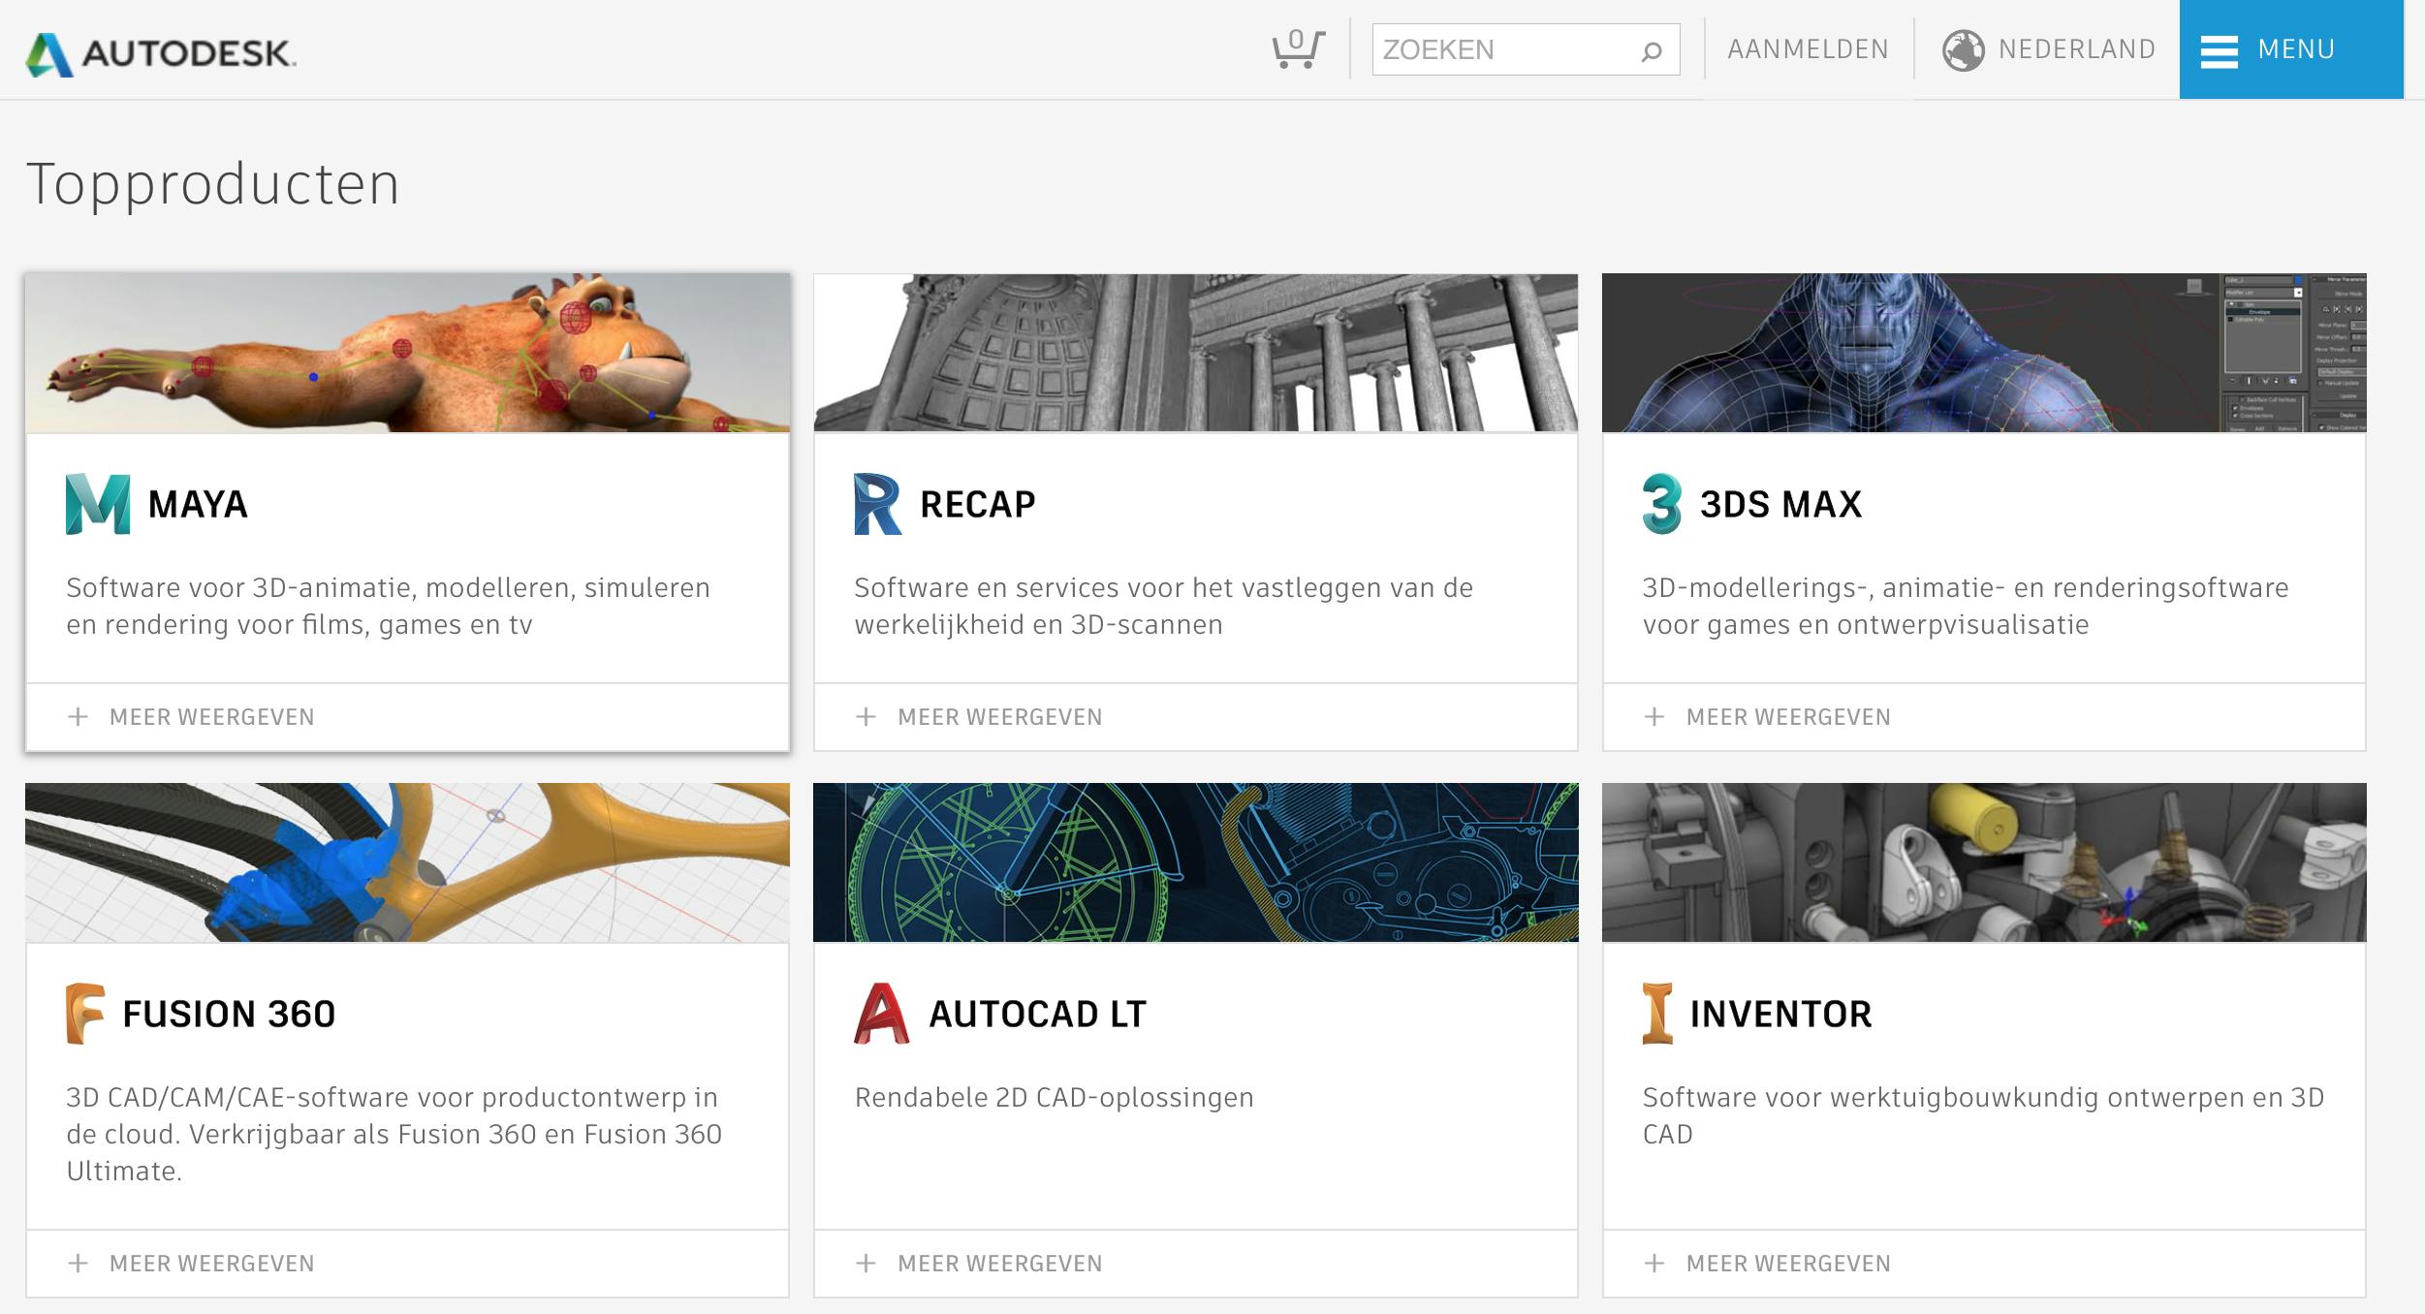The width and height of the screenshot is (2425, 1314).
Task: Click the Zoeken search field
Action: pos(1502,49)
